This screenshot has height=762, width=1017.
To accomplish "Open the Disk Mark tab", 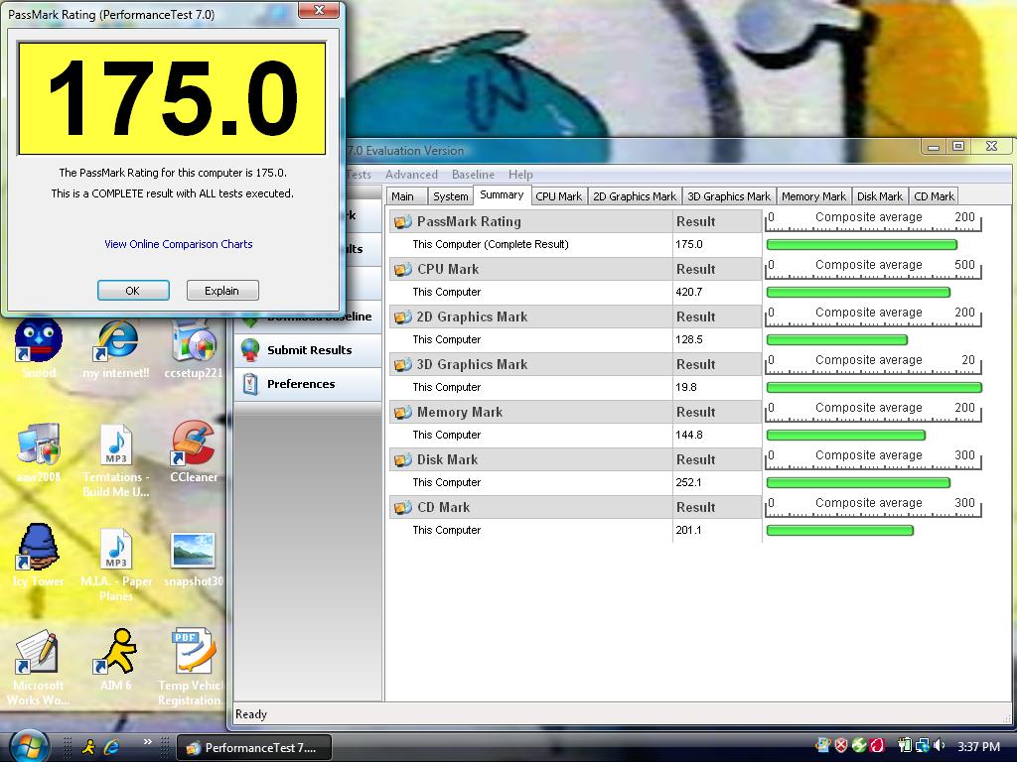I will [880, 196].
